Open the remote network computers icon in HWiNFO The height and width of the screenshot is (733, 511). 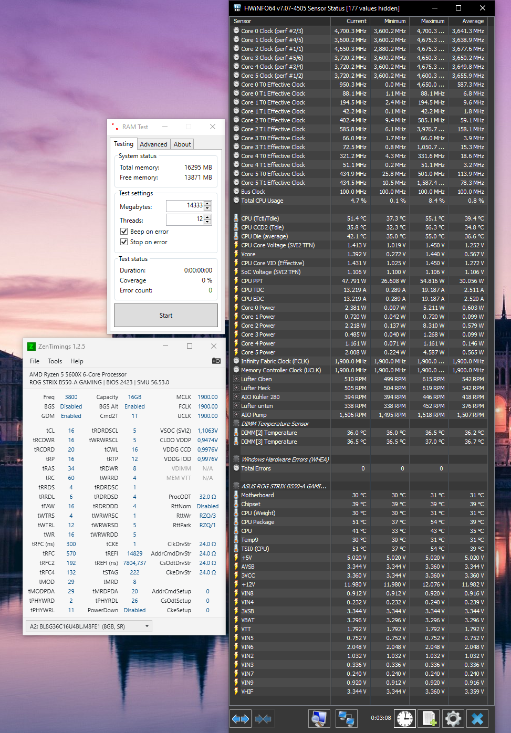(346, 718)
